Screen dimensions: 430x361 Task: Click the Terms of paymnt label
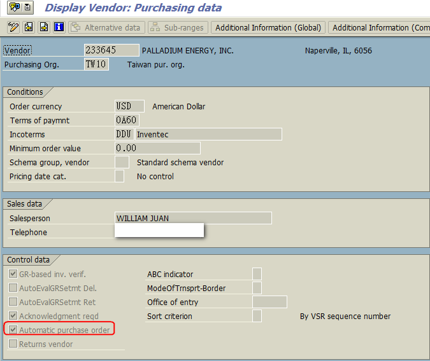click(x=39, y=120)
